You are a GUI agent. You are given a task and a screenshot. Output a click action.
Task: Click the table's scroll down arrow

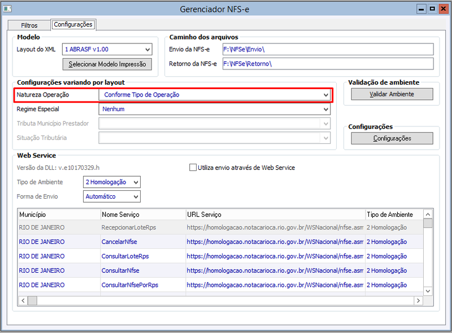(428, 291)
